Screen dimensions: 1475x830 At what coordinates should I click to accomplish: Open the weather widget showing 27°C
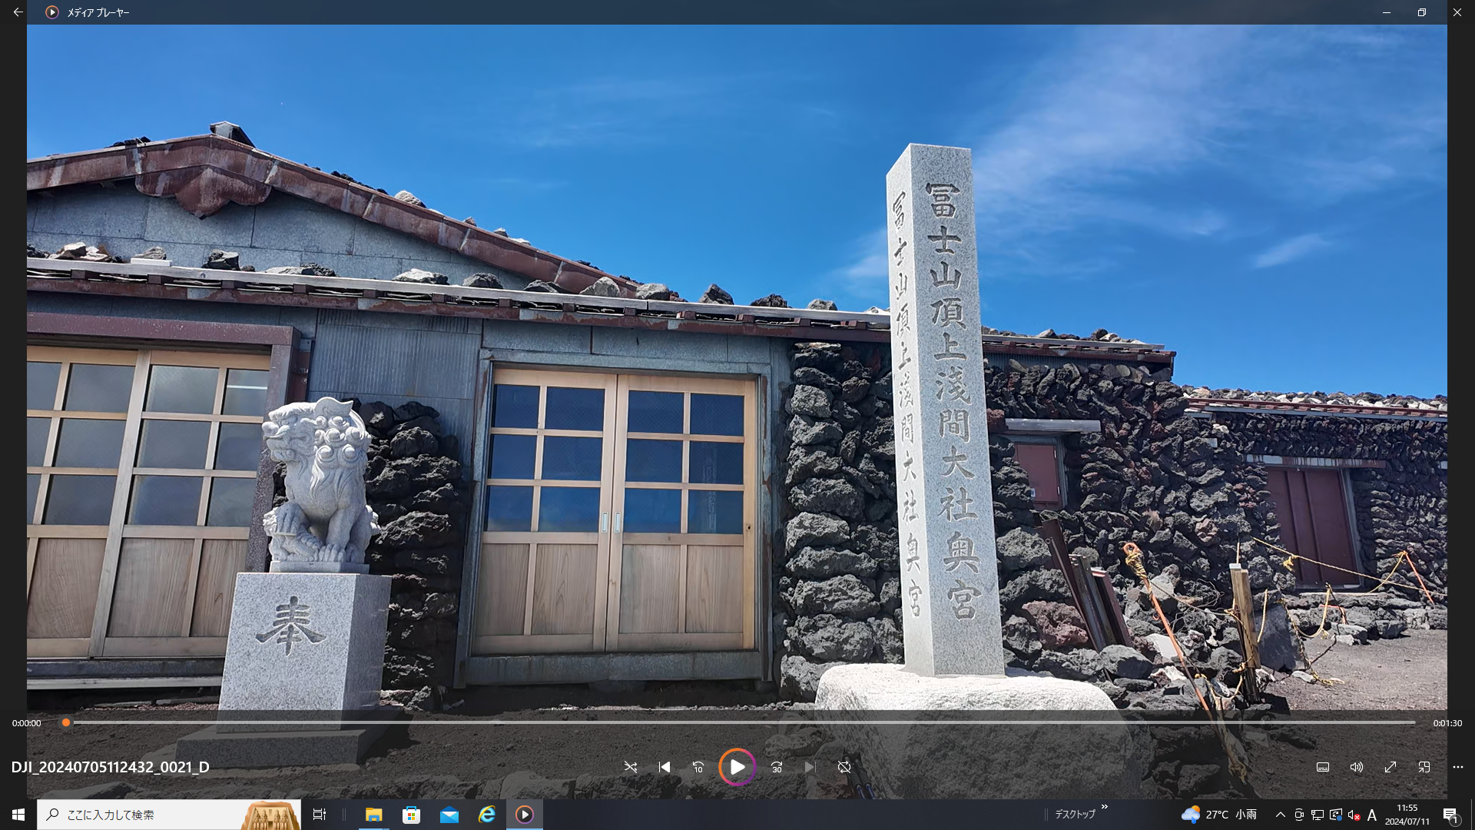pos(1219,815)
